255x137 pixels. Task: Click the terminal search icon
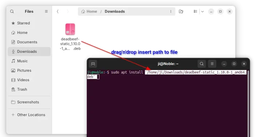[201, 64]
